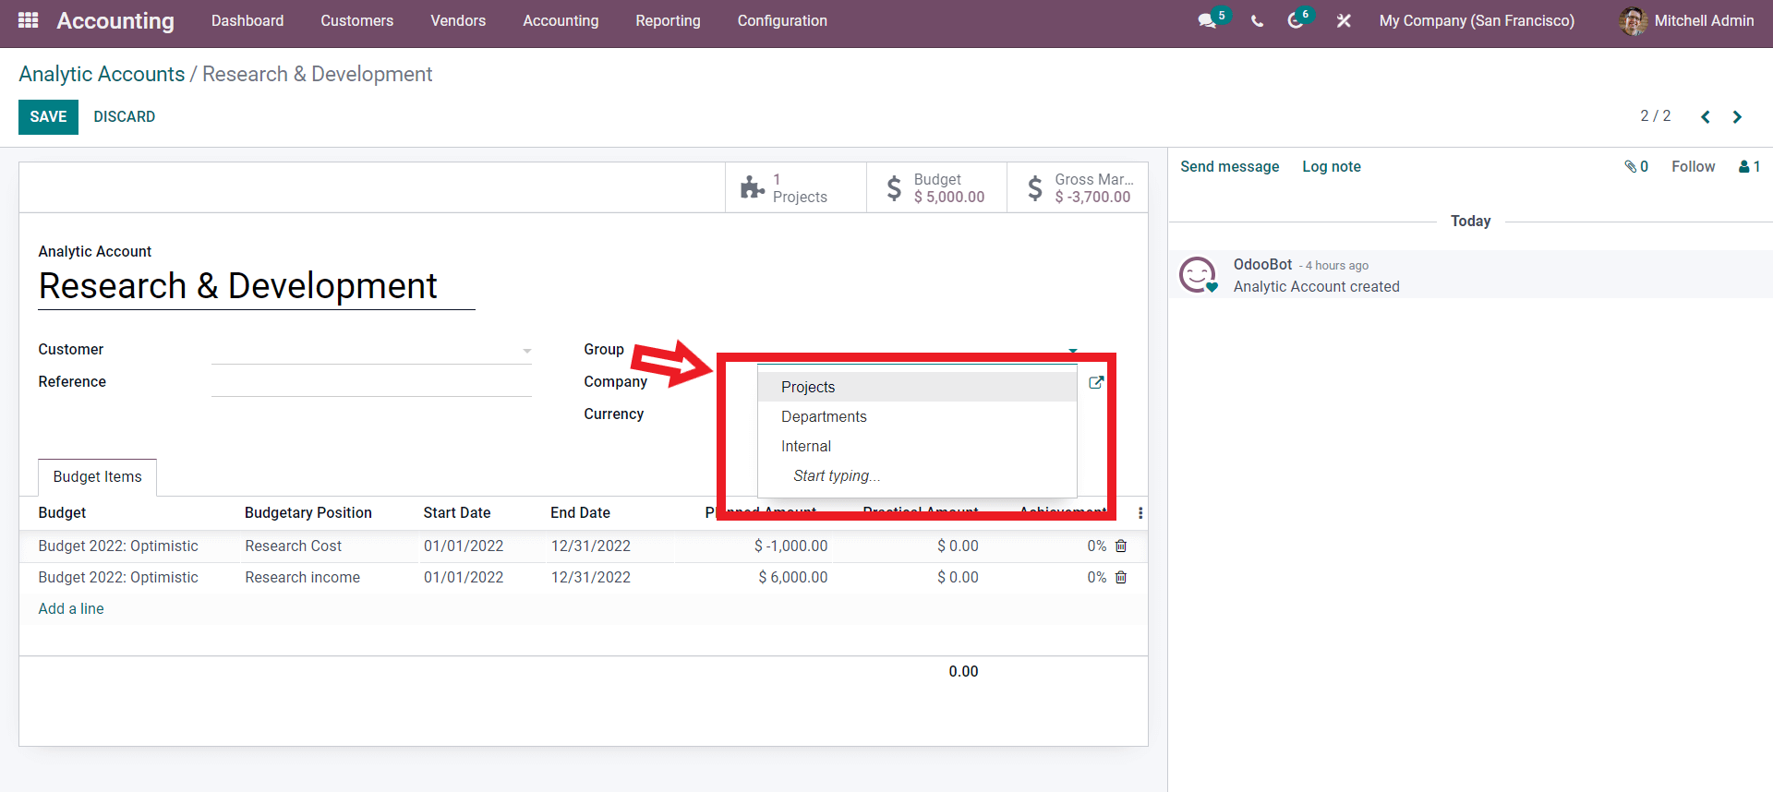Select Projects in Group dropdown
1773x792 pixels.
(x=917, y=387)
